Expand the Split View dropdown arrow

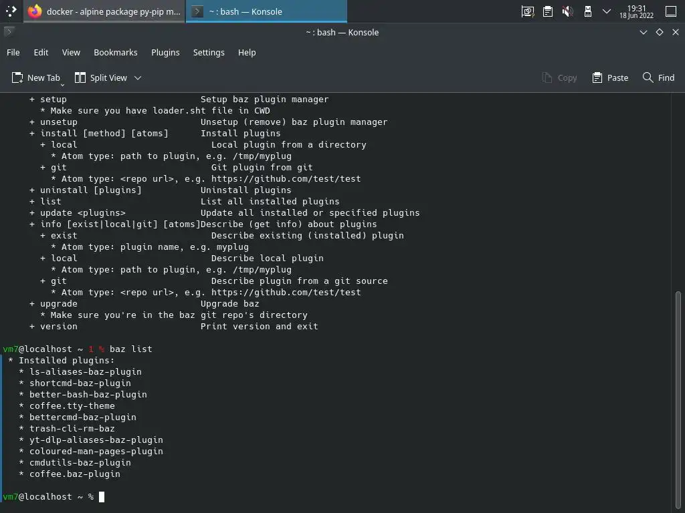(138, 77)
